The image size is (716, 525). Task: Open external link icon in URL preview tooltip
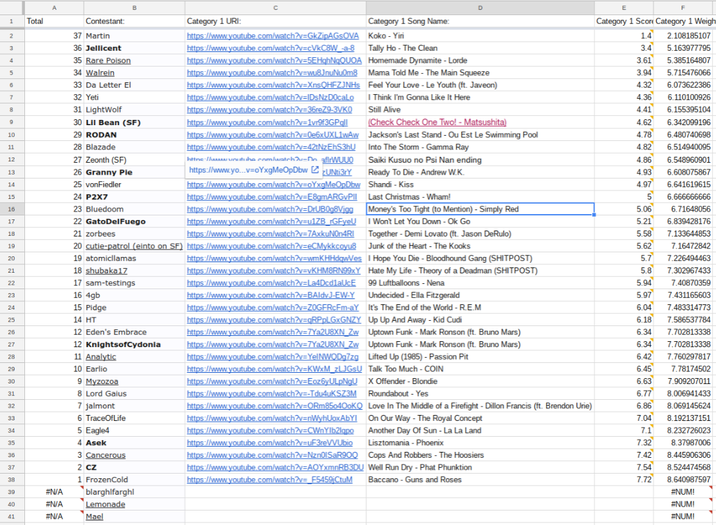point(315,170)
